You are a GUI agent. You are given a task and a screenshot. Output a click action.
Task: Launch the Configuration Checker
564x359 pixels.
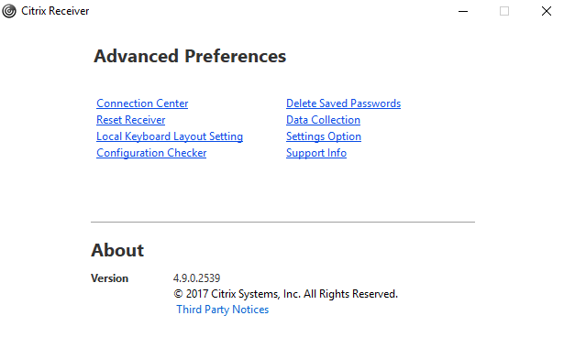tap(151, 153)
